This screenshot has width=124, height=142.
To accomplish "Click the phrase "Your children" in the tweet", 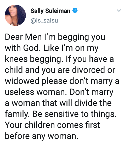I will click(x=30, y=125).
